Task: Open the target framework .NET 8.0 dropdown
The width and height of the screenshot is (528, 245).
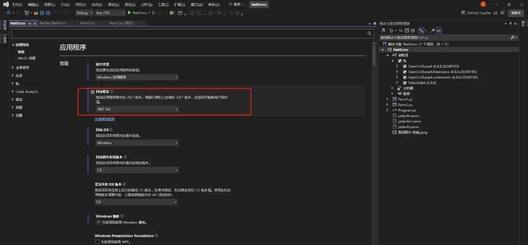Action: pos(137,110)
